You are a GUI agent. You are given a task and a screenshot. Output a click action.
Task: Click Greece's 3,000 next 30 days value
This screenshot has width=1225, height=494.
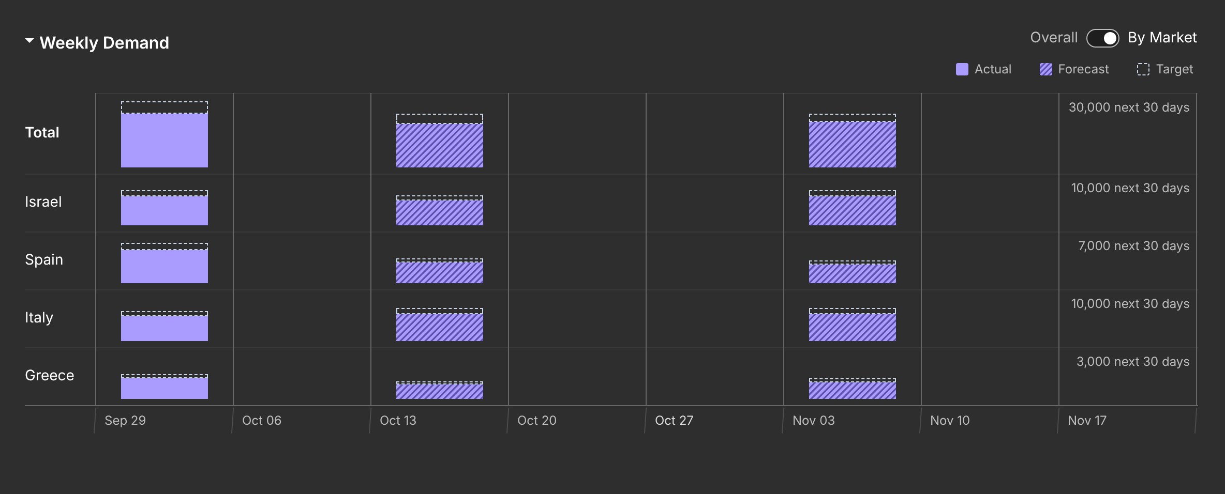1133,362
